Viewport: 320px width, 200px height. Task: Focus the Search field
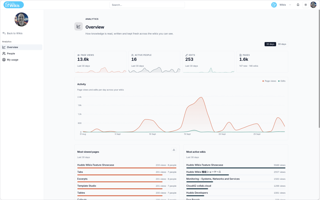point(147,5)
